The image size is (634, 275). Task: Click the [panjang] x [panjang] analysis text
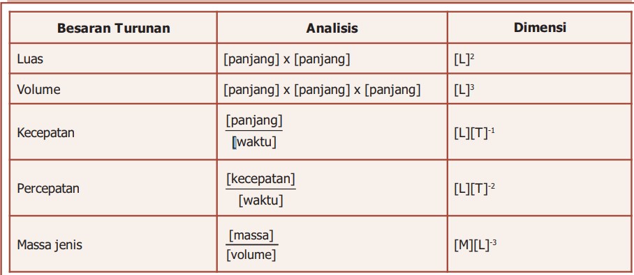tap(287, 59)
